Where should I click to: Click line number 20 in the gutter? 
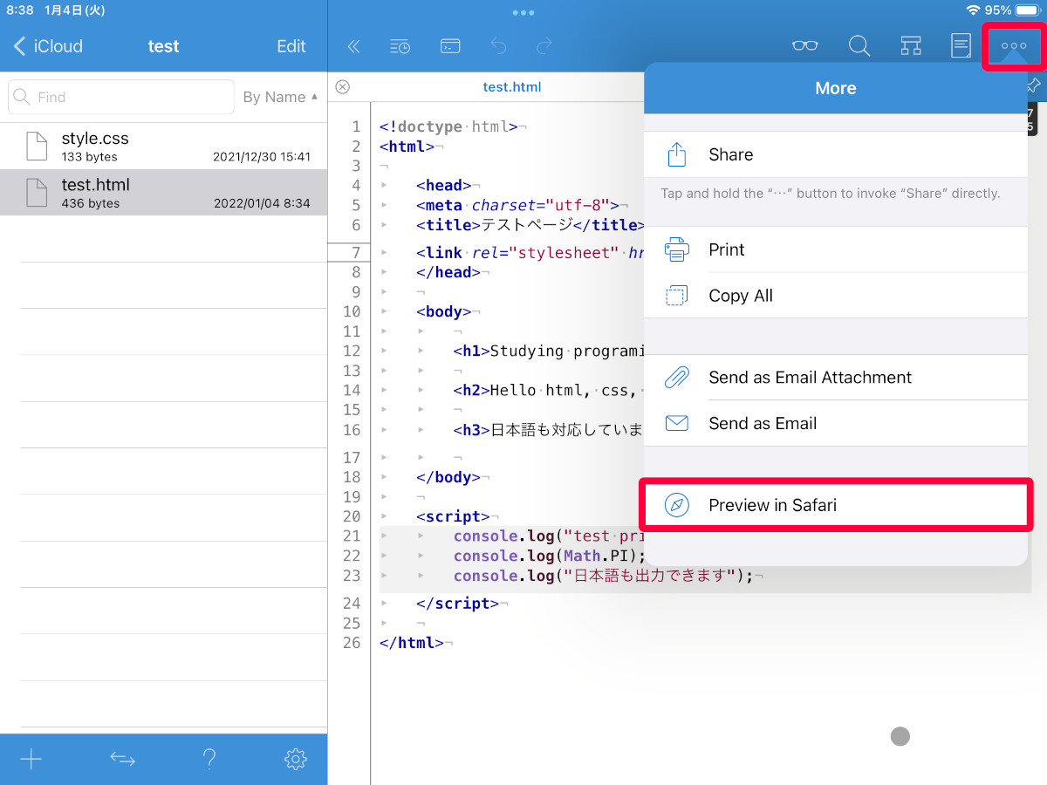352,516
